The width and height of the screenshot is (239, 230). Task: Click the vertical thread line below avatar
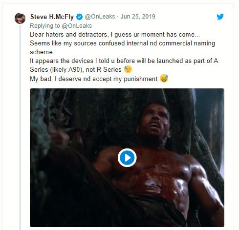pyautogui.click(x=20, y=127)
